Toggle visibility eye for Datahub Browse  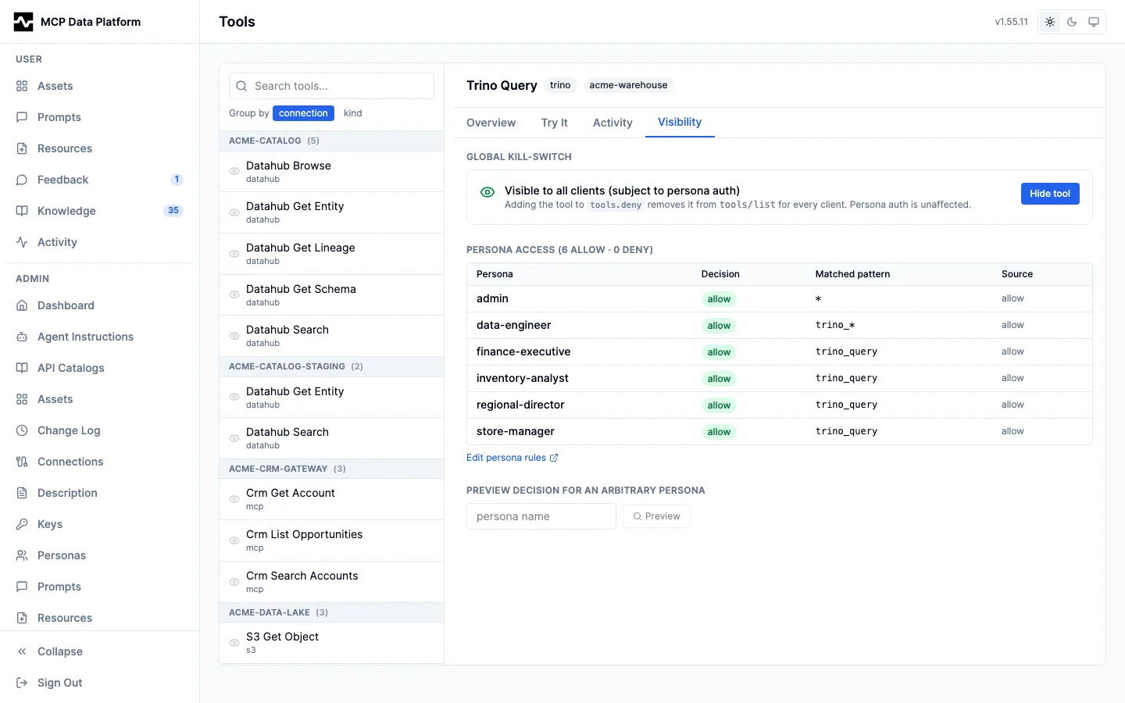[234, 171]
